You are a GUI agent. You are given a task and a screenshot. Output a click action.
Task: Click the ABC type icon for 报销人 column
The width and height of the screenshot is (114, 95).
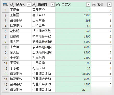[12, 5]
